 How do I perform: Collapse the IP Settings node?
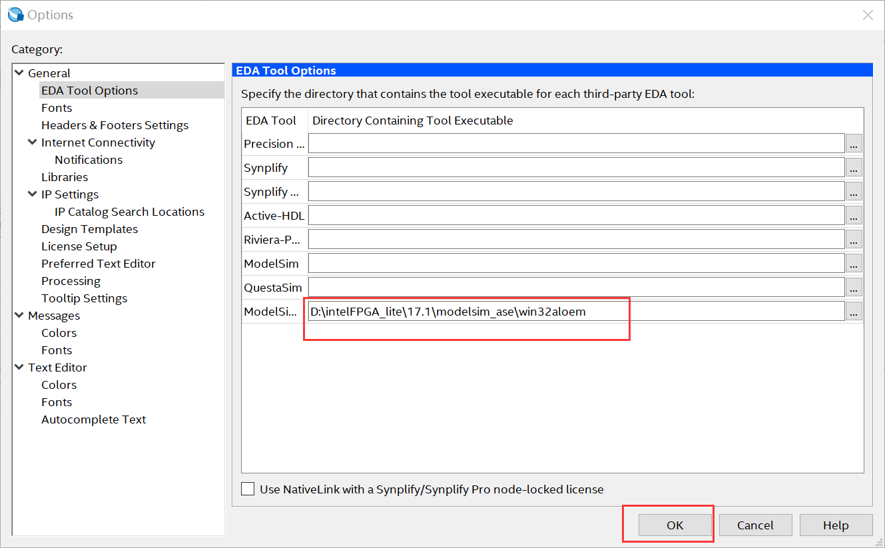[33, 194]
